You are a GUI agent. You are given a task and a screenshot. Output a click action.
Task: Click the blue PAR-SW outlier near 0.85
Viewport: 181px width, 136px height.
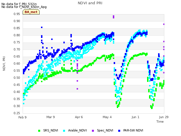(42, 27)
